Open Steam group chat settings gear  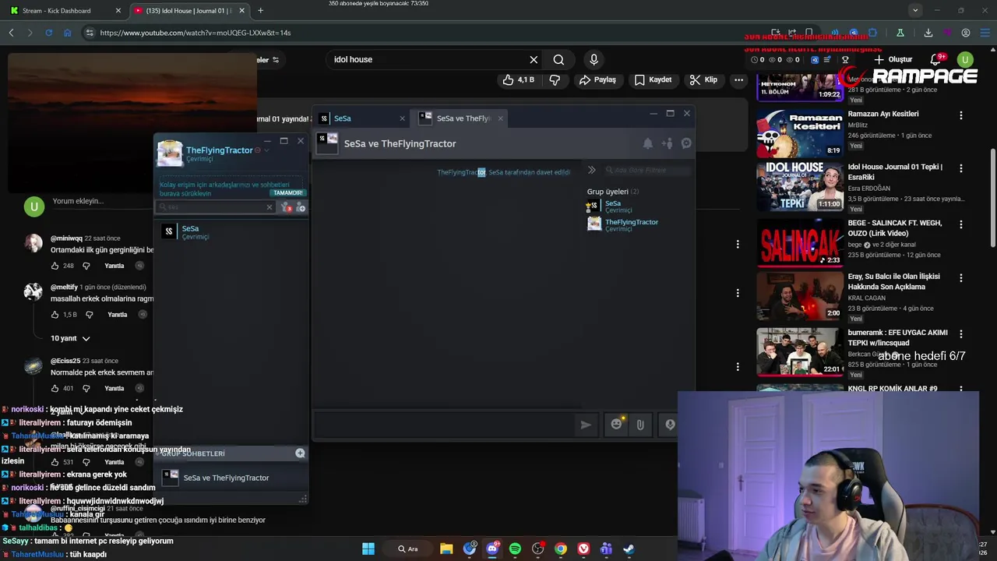pos(686,143)
